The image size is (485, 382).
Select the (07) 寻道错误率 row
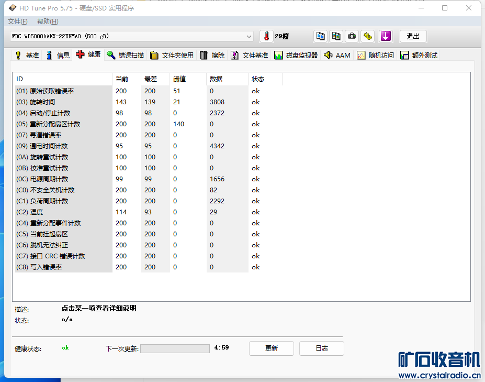pyautogui.click(x=149, y=135)
